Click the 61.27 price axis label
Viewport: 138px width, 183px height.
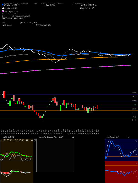tap(134, 105)
